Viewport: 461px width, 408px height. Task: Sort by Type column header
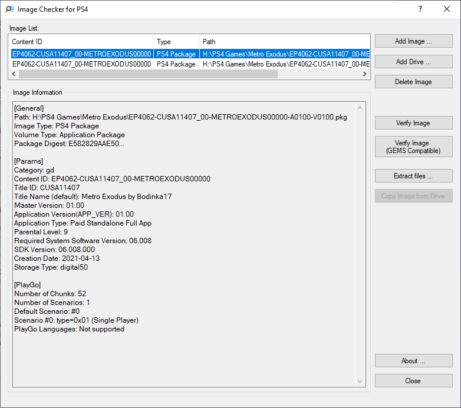click(176, 42)
